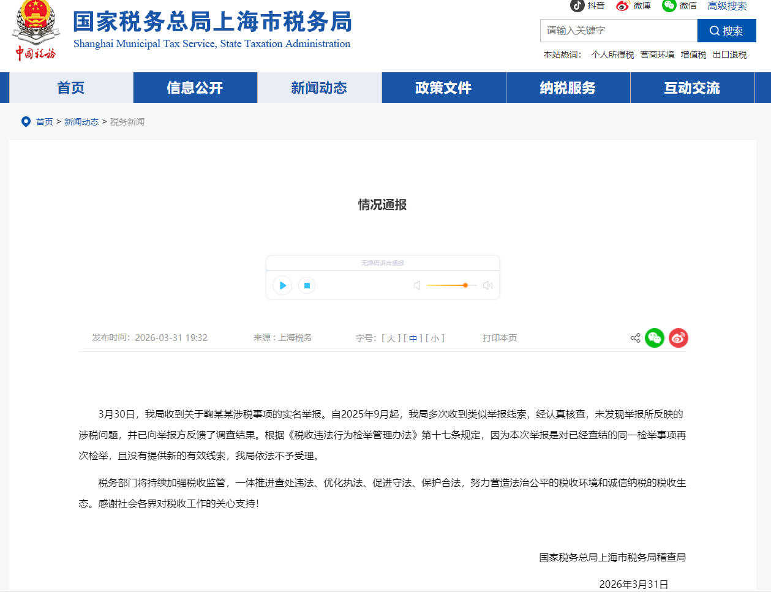Click the 打印本页 print link

pos(500,338)
